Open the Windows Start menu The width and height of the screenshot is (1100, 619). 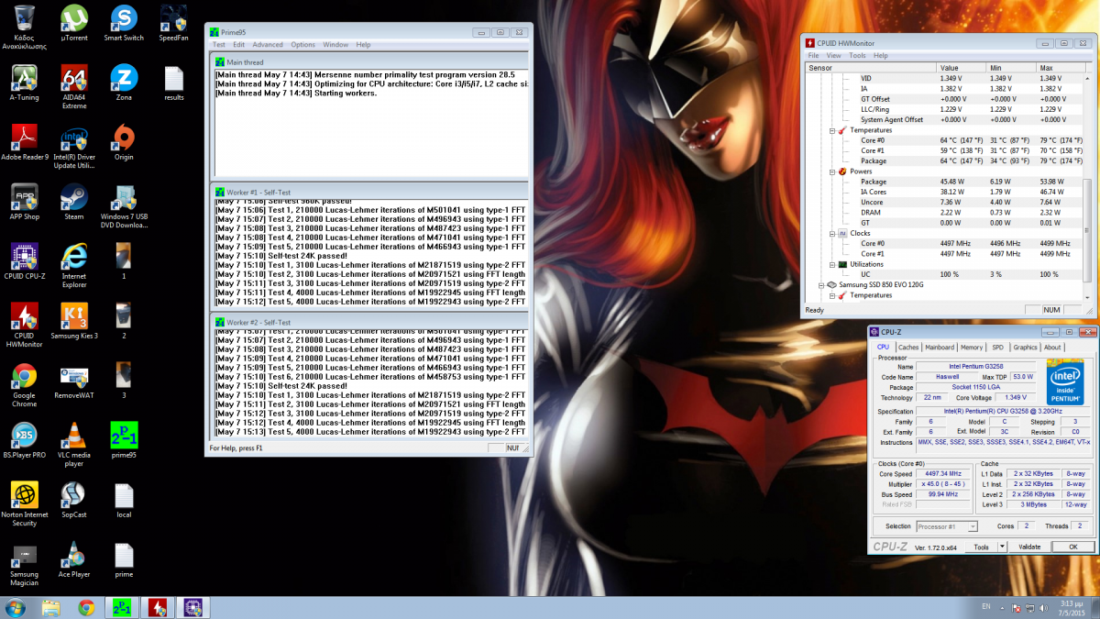point(16,607)
